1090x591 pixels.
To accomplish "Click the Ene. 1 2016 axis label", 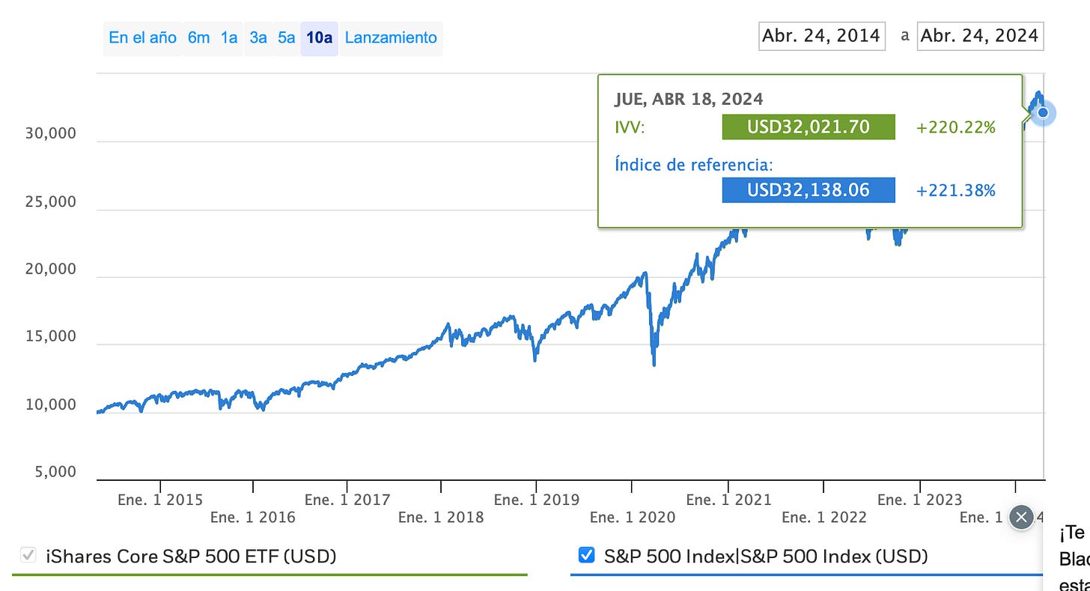I will click(253, 517).
